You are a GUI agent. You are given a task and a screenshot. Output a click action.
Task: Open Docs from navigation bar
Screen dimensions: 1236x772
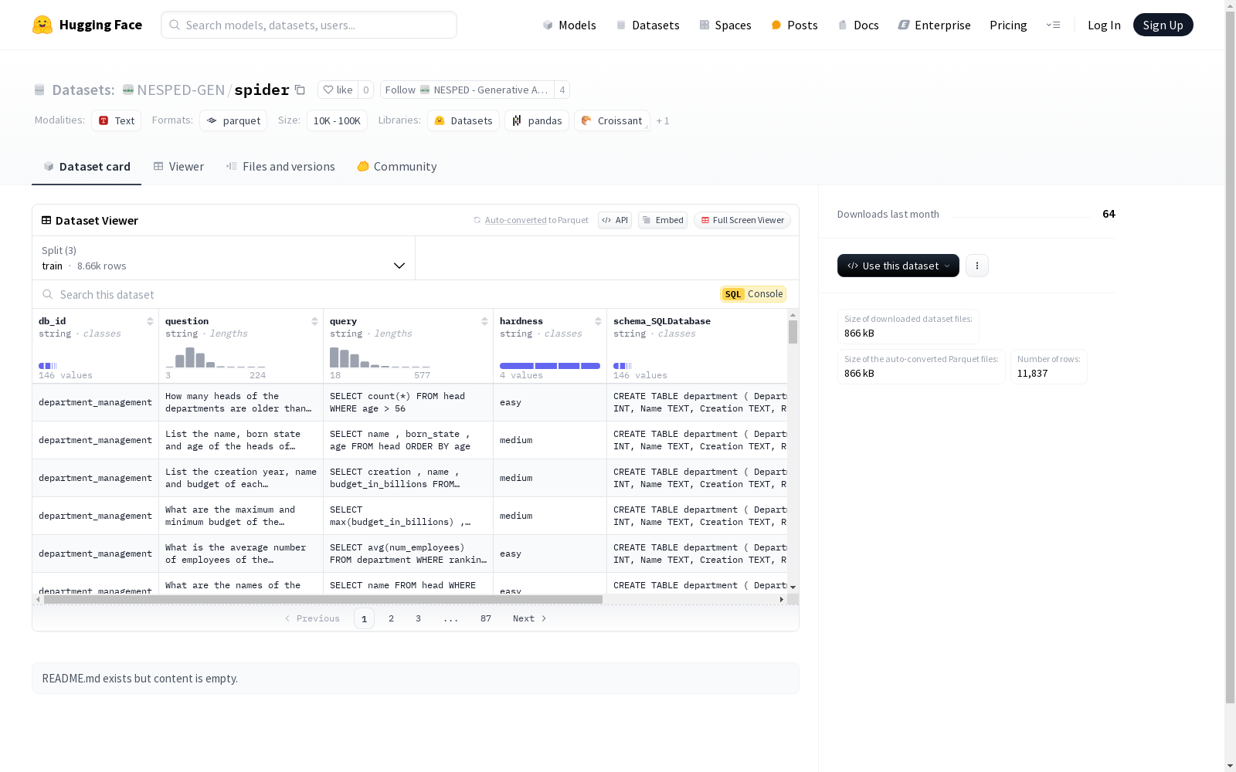pos(858,25)
